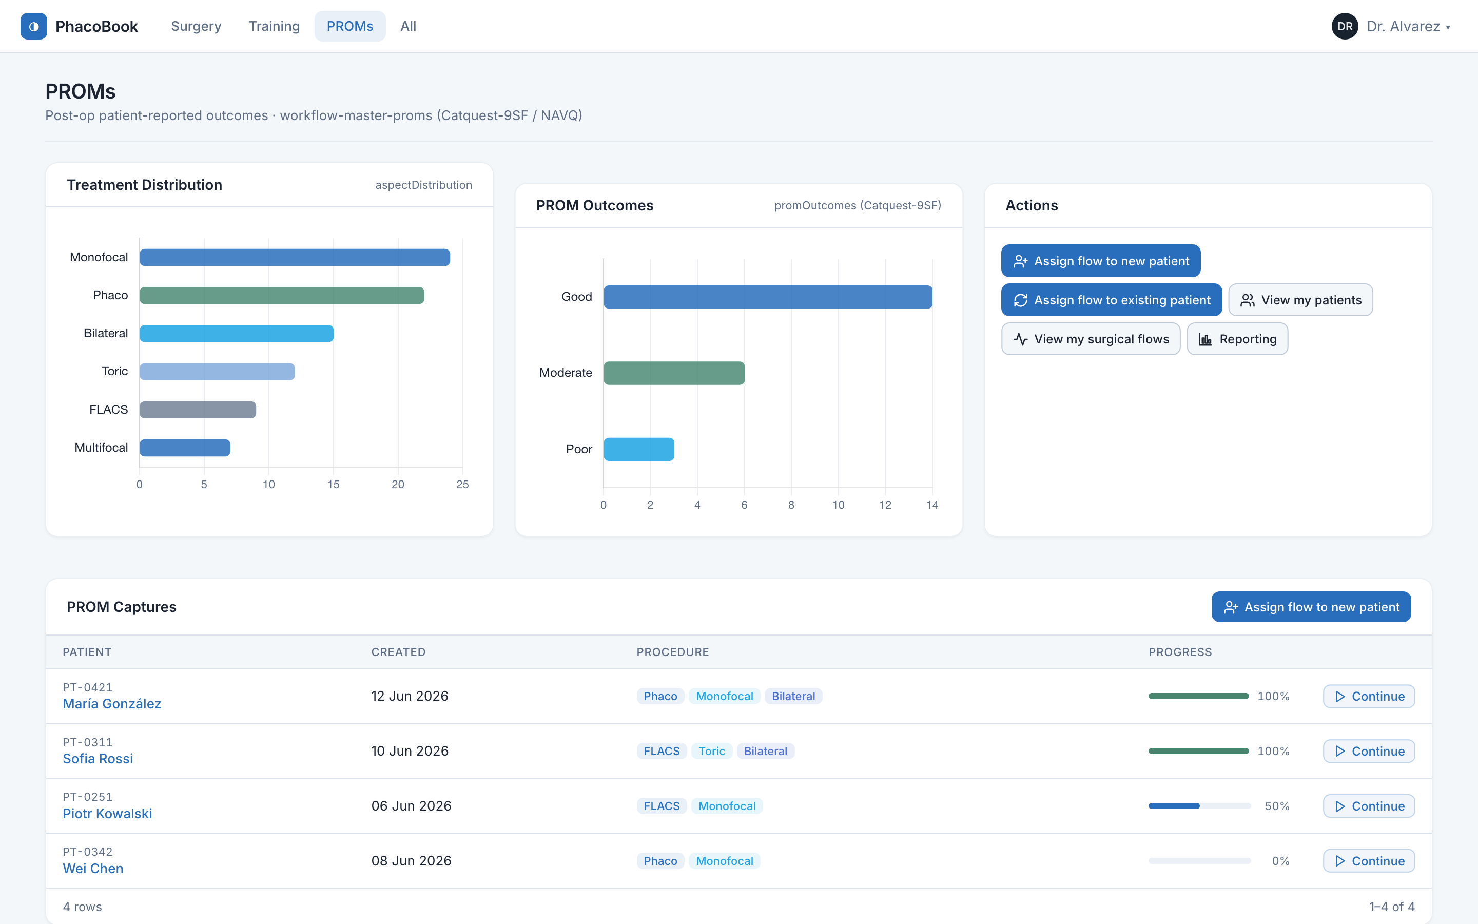Viewport: 1478px width, 924px height.
Task: Click the FLACS bar in Treatment Distribution
Action: [197, 410]
